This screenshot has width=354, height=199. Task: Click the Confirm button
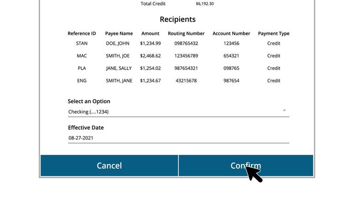pyautogui.click(x=246, y=165)
